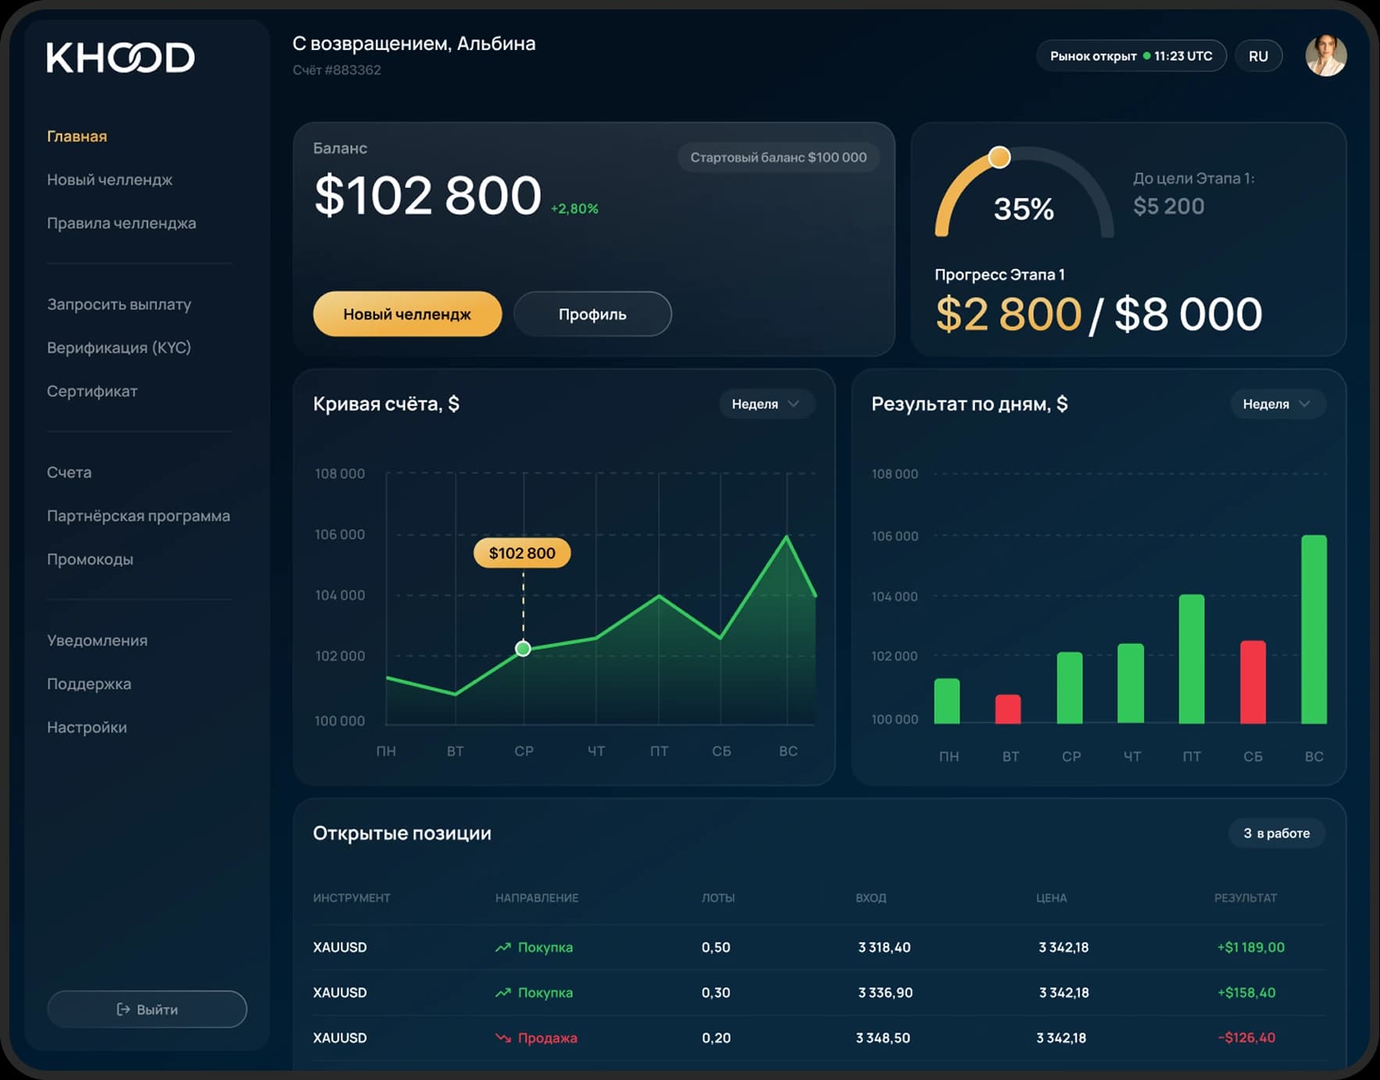Open Счета in the sidebar
Screen dimensions: 1380x1080
(x=69, y=472)
